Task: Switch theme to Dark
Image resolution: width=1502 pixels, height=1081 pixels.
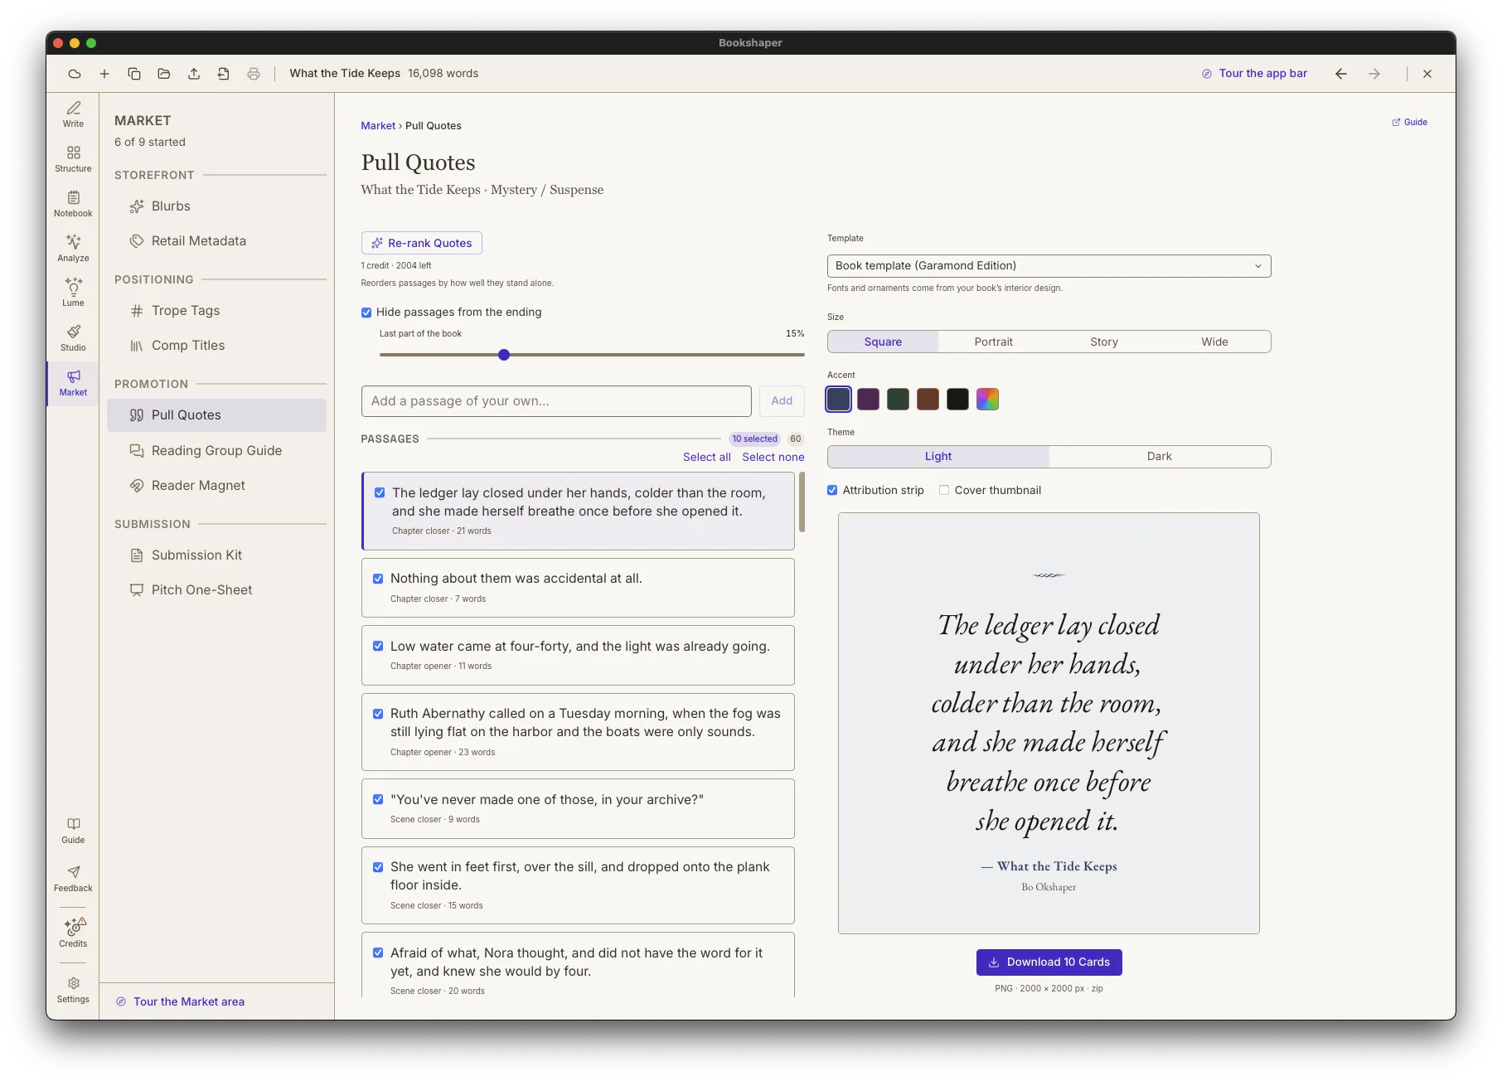Action: click(1159, 457)
